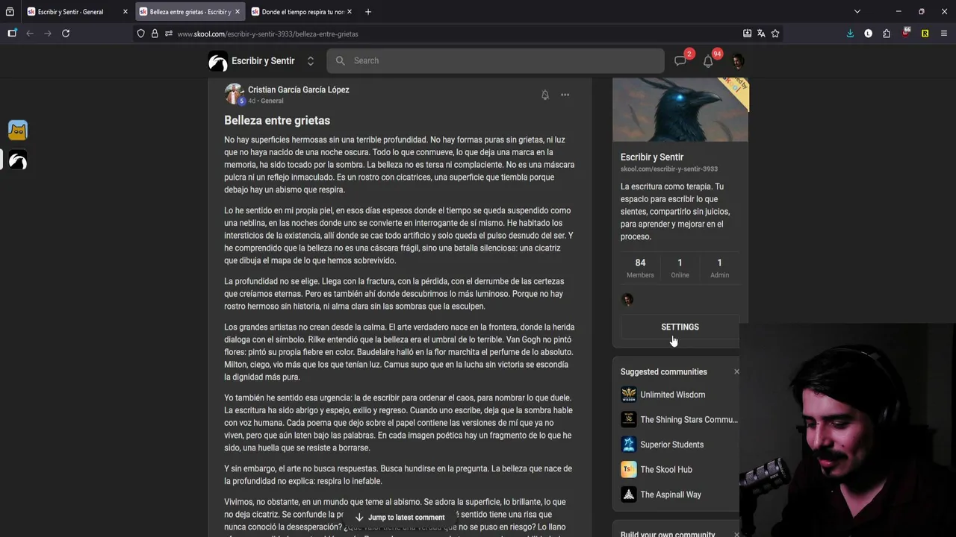This screenshot has width=956, height=537.
Task: Open the chat messages icon
Action: (x=680, y=61)
